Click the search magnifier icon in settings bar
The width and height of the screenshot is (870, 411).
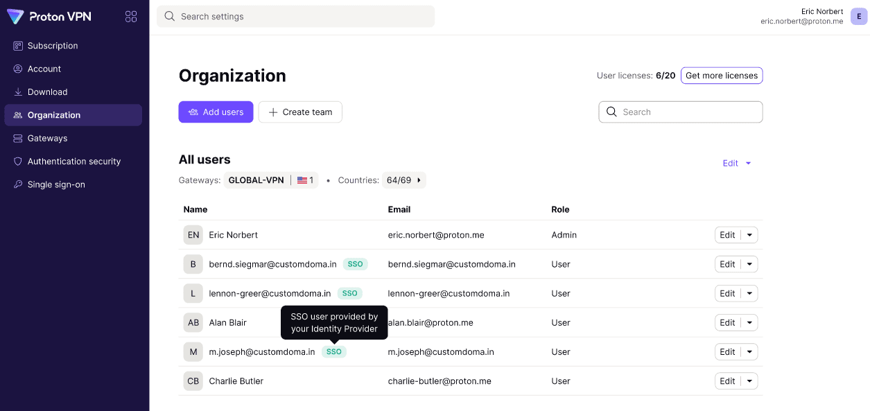(x=169, y=17)
